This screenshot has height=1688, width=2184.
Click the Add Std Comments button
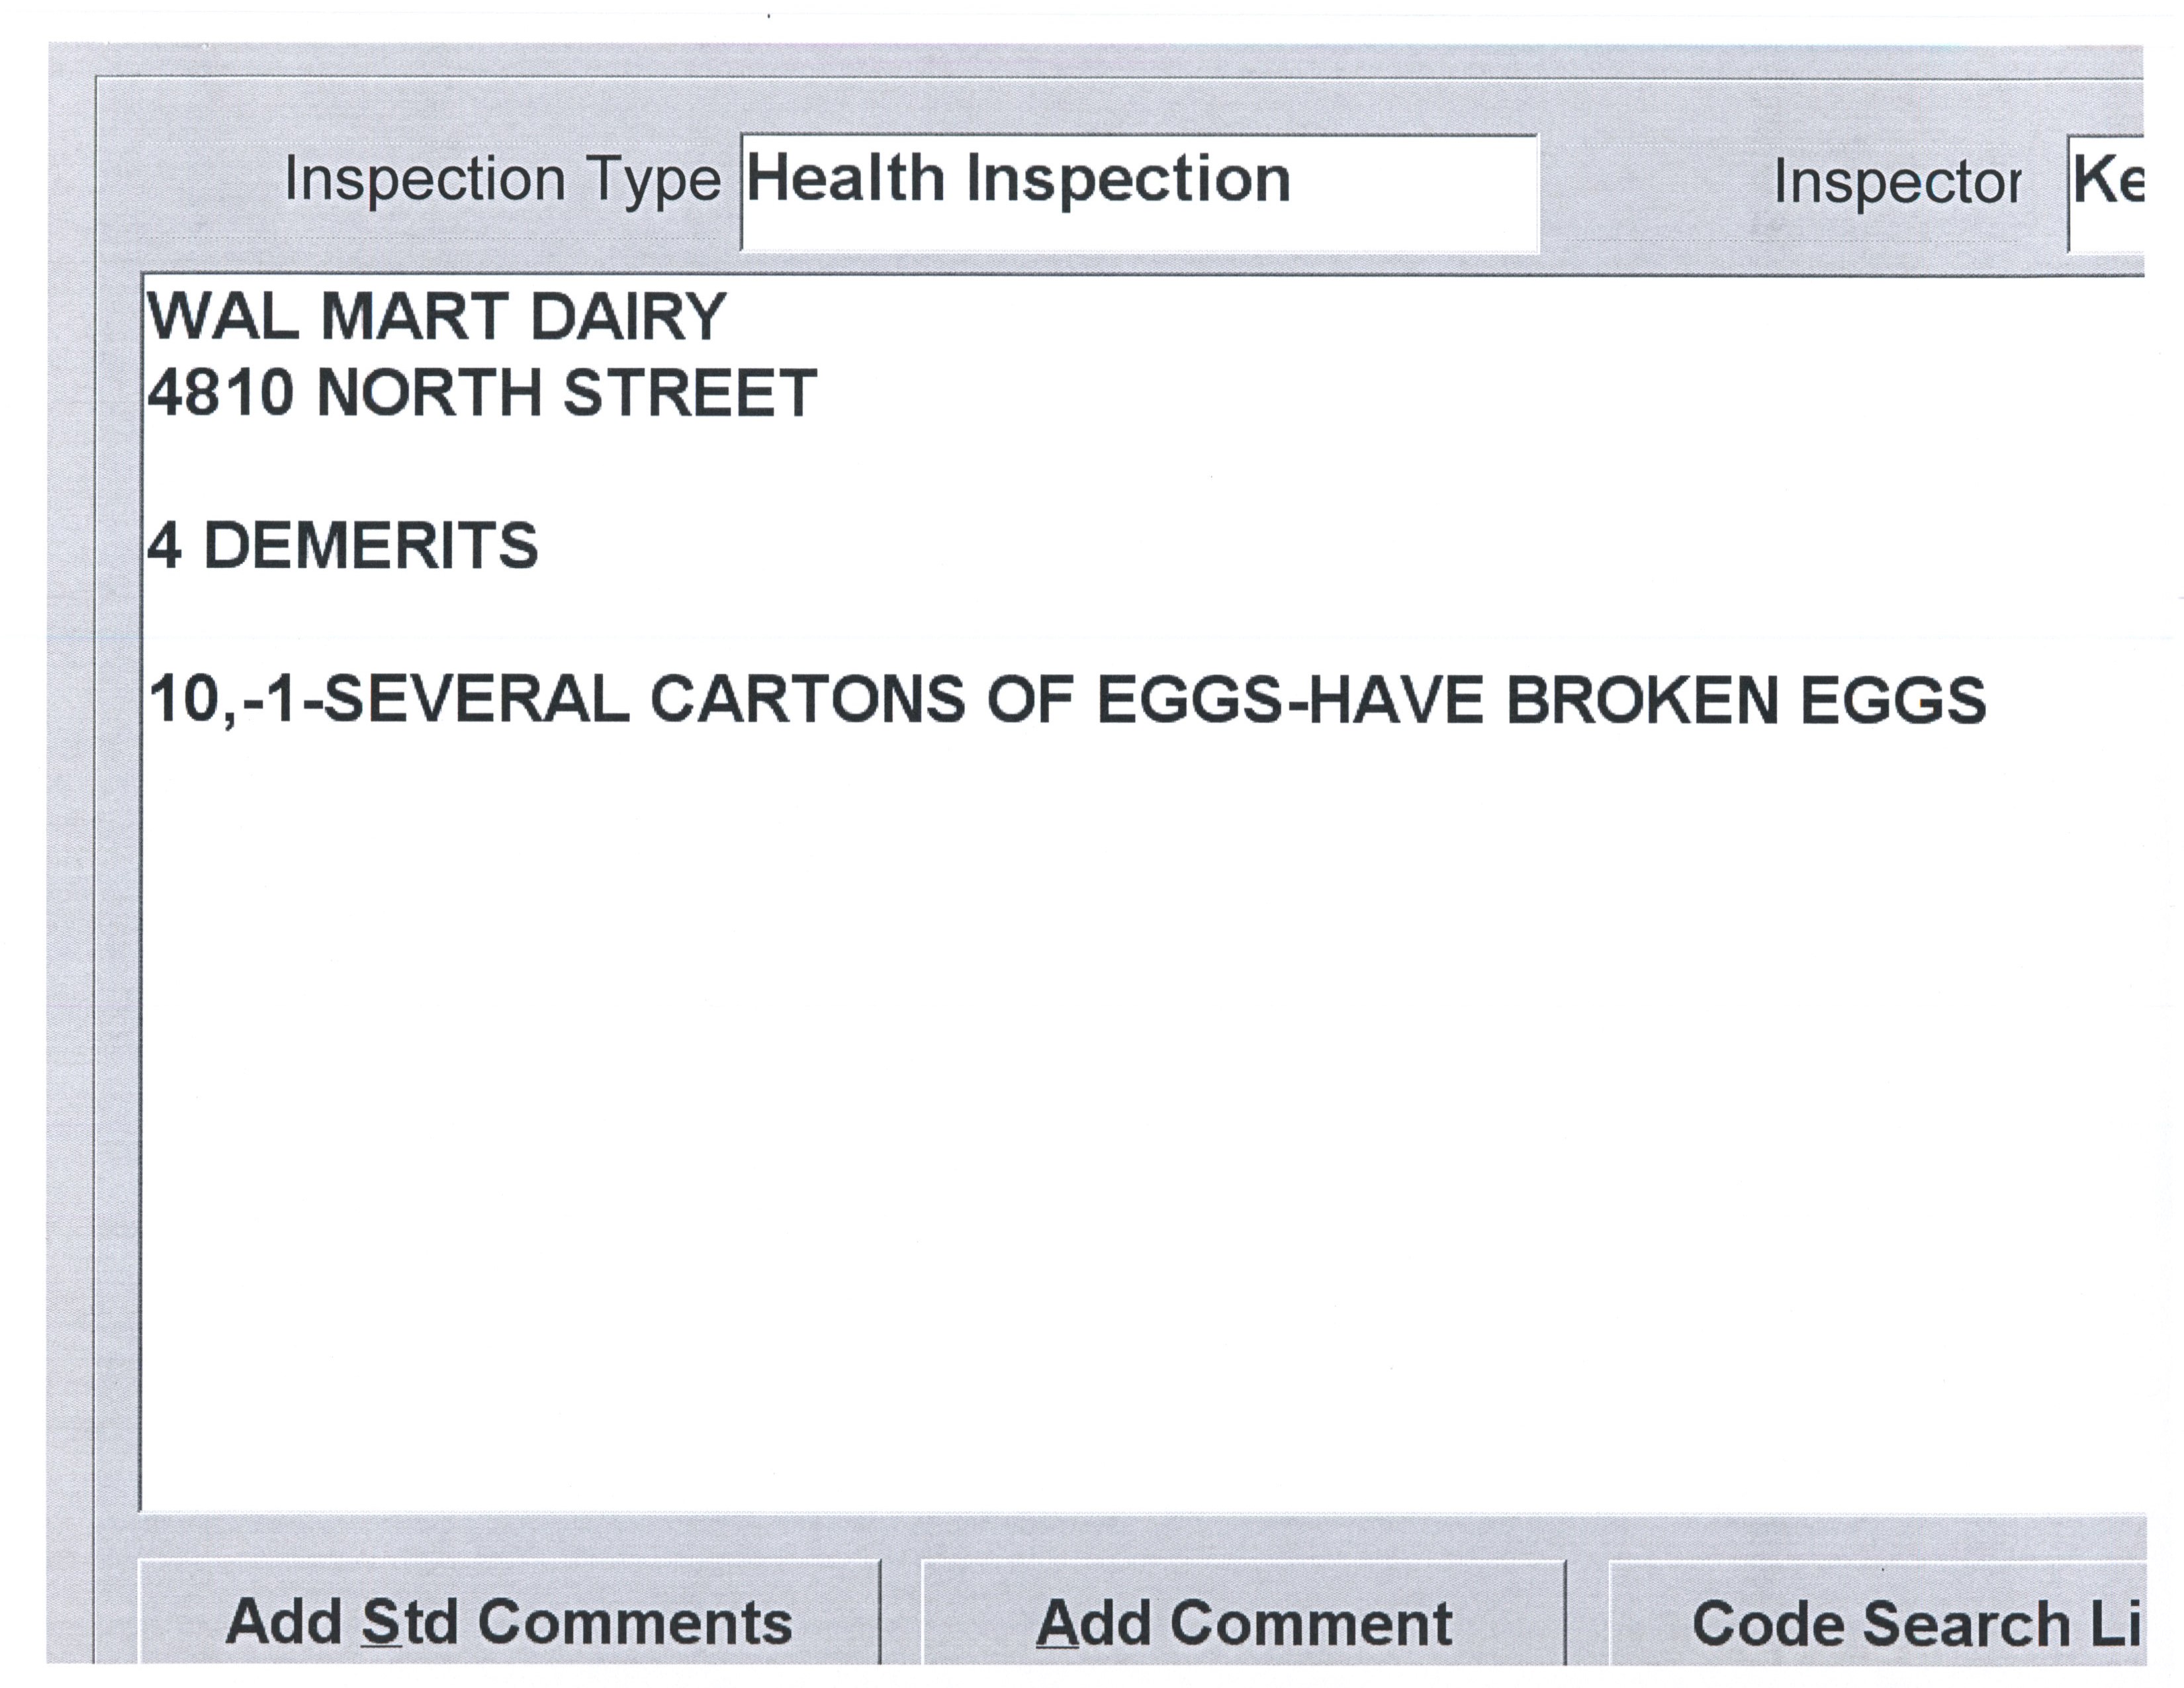click(509, 1622)
